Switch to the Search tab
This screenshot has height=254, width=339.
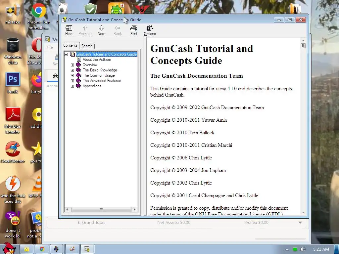point(87,46)
